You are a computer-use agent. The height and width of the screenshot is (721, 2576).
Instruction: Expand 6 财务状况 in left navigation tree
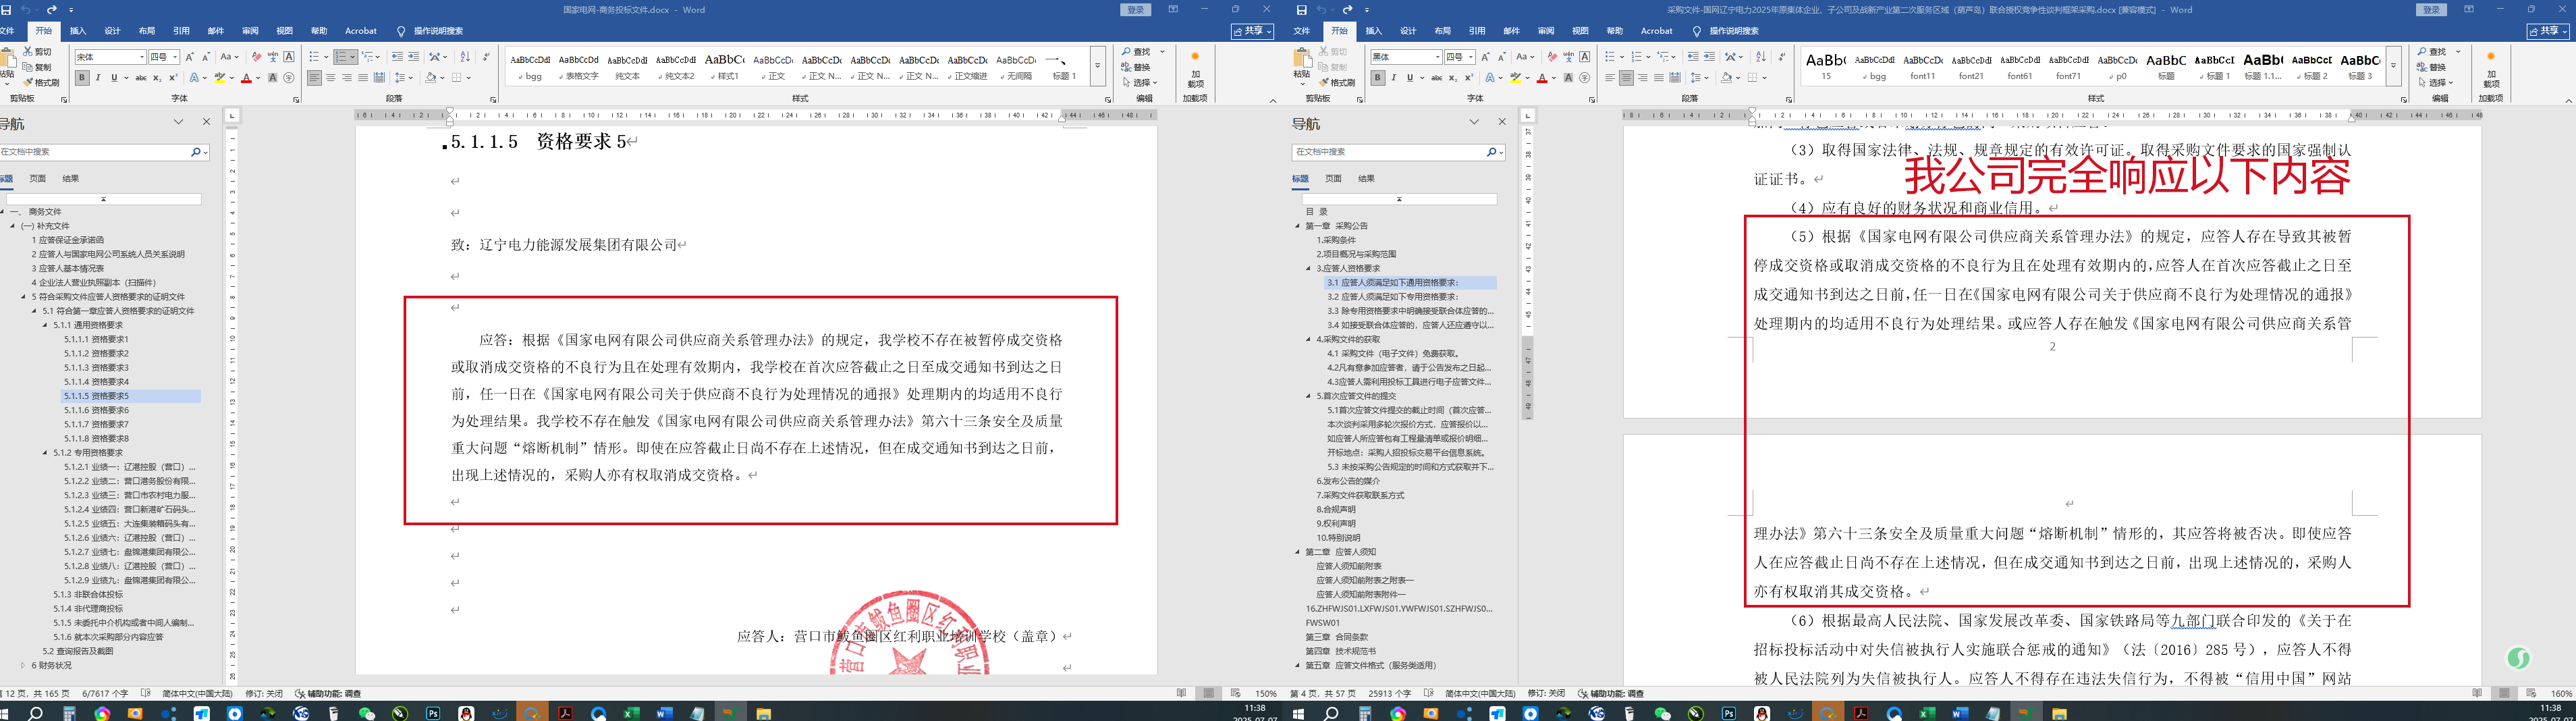(x=23, y=665)
